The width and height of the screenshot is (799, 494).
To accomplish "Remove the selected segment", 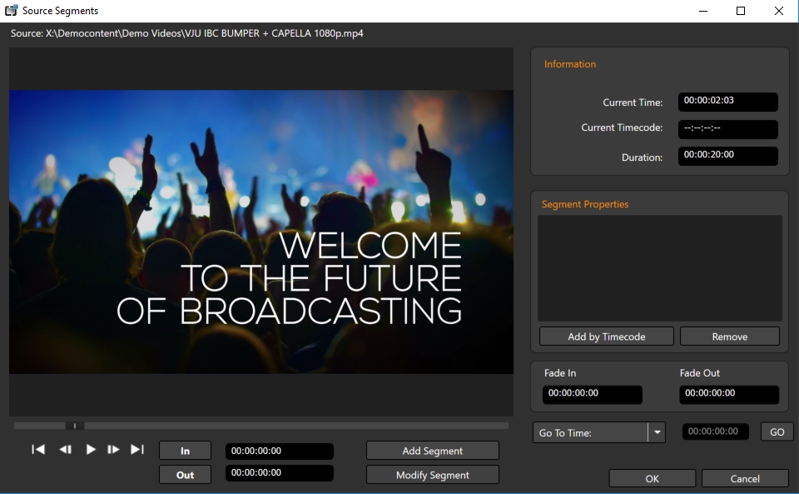I will 730,337.
